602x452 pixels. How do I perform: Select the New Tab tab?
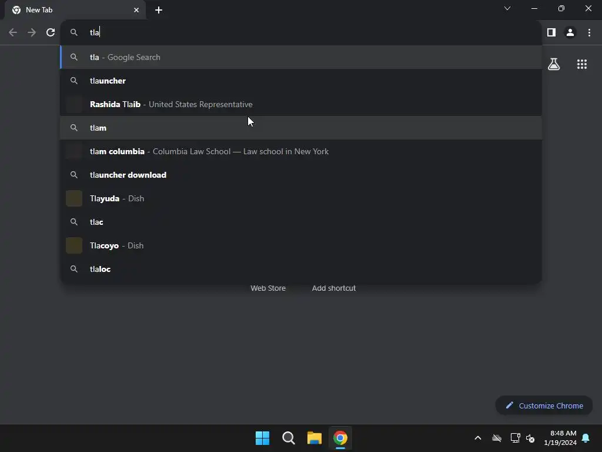(75, 10)
